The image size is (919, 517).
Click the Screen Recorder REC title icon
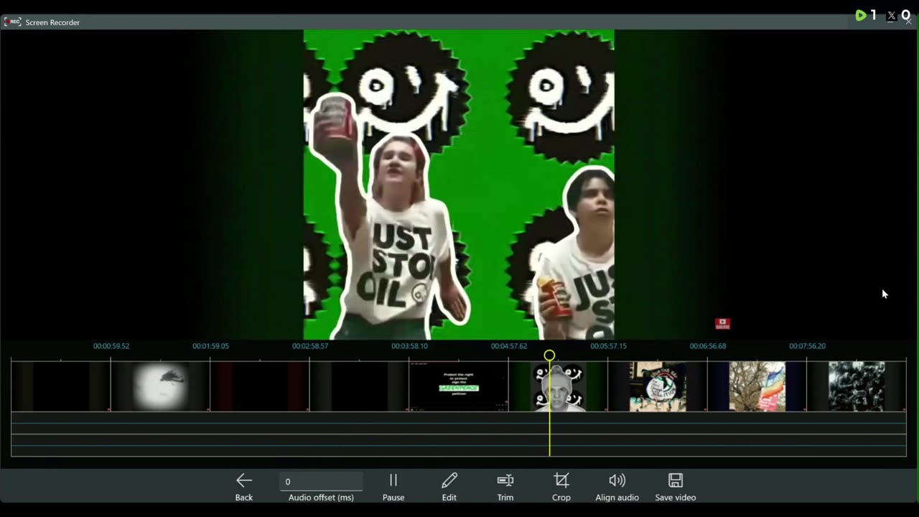[12, 22]
